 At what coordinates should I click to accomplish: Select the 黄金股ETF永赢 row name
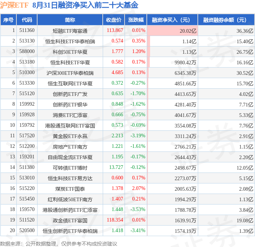[70, 136]
